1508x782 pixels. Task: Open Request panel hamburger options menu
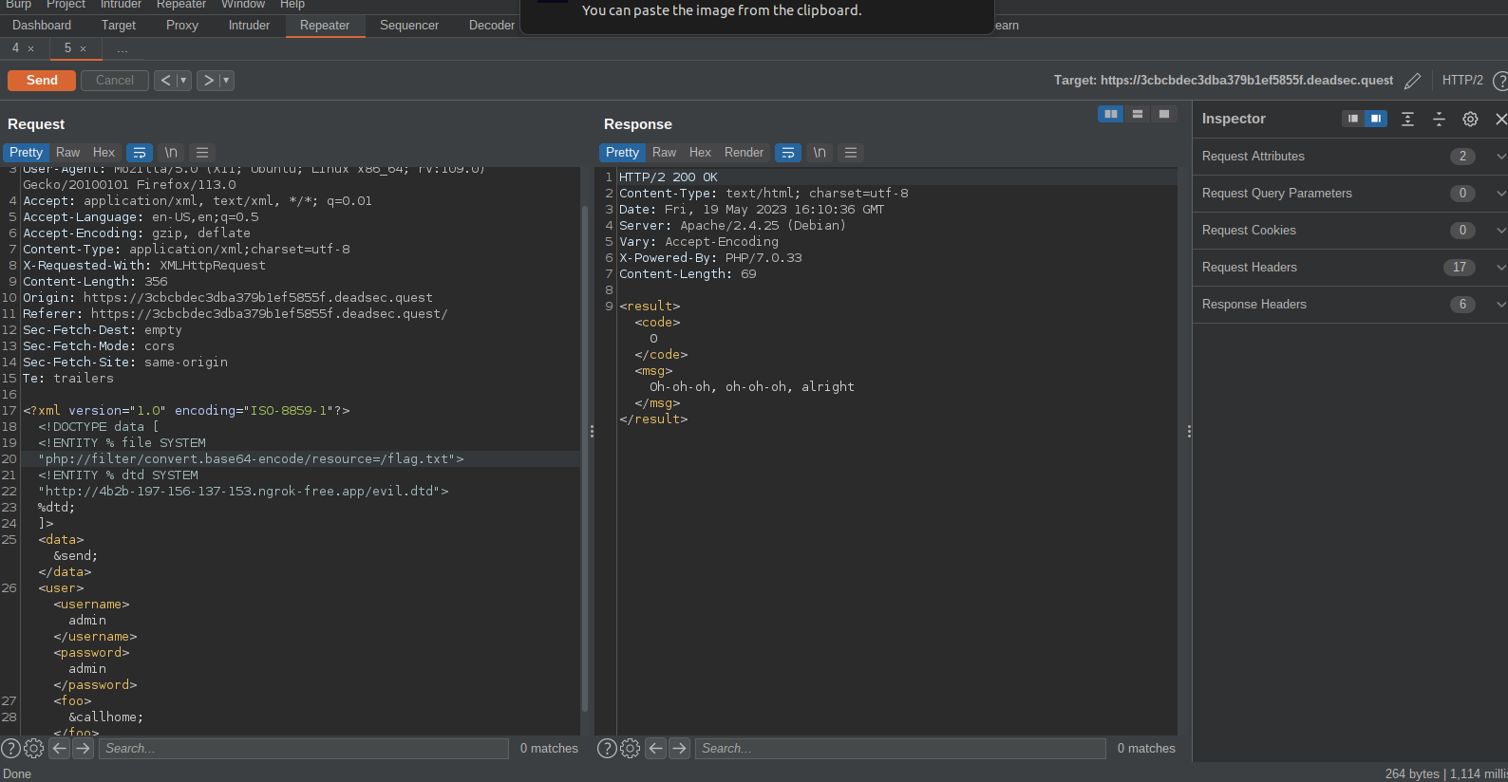tap(202, 153)
